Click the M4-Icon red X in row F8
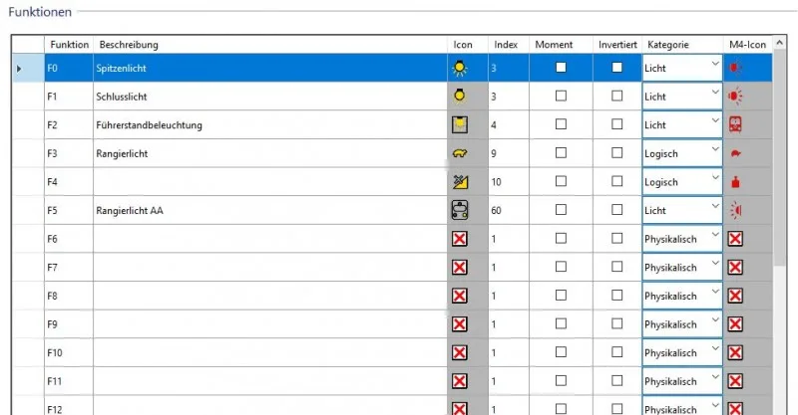The width and height of the screenshot is (798, 415). pyautogui.click(x=735, y=296)
